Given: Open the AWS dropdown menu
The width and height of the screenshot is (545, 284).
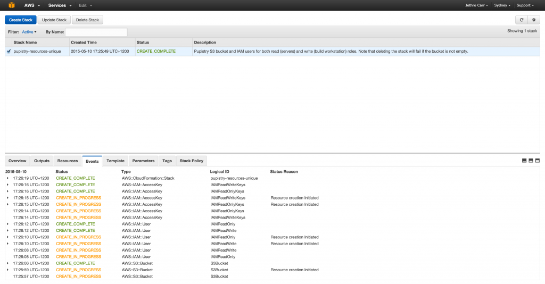Looking at the screenshot, I should (x=32, y=5).
